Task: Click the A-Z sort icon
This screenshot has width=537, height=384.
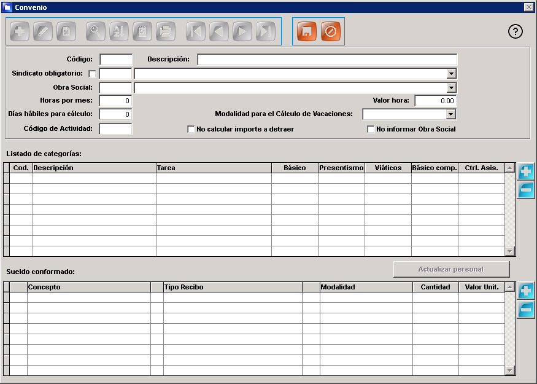Action: click(x=119, y=31)
